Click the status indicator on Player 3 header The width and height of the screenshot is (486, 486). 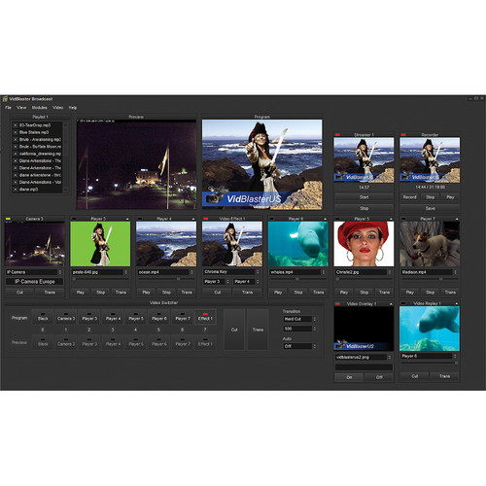pos(74,219)
